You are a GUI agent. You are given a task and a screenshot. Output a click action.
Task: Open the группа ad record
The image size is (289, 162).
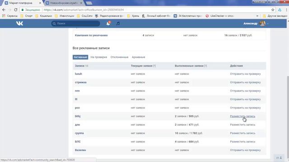click(x=79, y=133)
